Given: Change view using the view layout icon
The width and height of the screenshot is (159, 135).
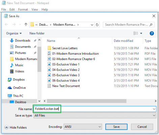Looking at the screenshot, I should point(136,33).
